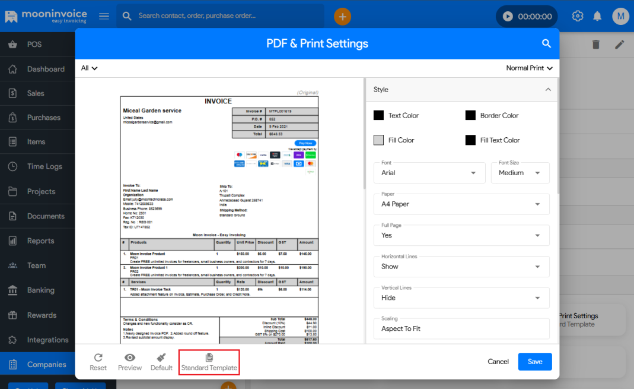Image resolution: width=634 pixels, height=389 pixels.
Task: Click the Rewards gift icon
Action: tap(12, 315)
